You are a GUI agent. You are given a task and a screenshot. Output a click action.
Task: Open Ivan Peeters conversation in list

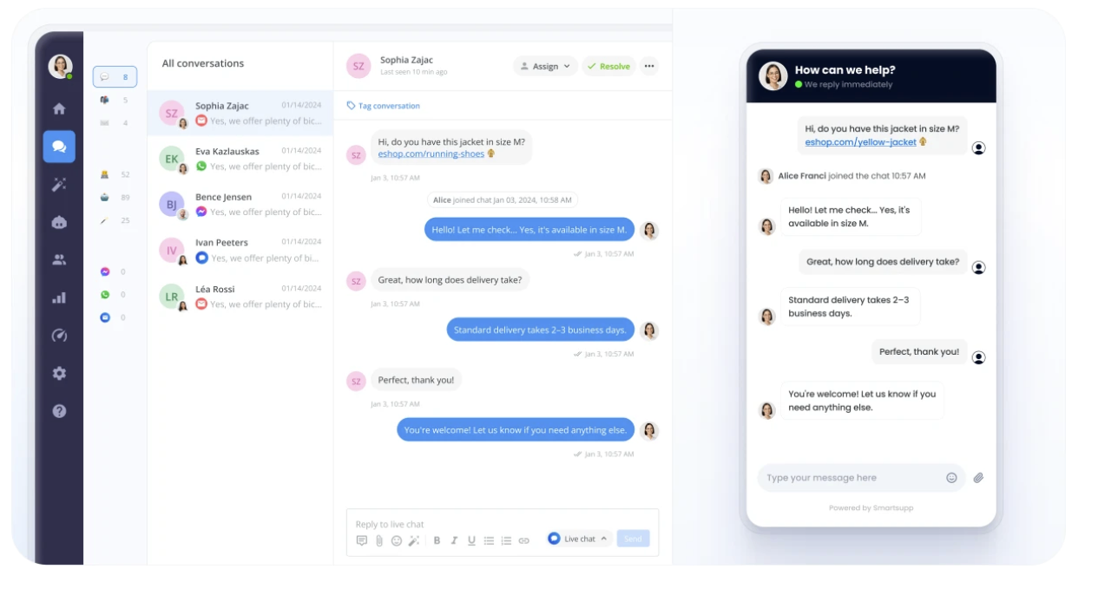[x=240, y=251]
